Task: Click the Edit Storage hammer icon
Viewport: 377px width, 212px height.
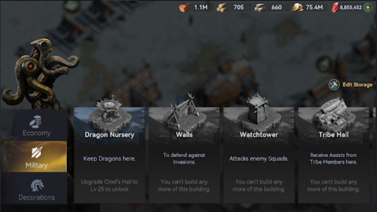Action: [x=334, y=85]
